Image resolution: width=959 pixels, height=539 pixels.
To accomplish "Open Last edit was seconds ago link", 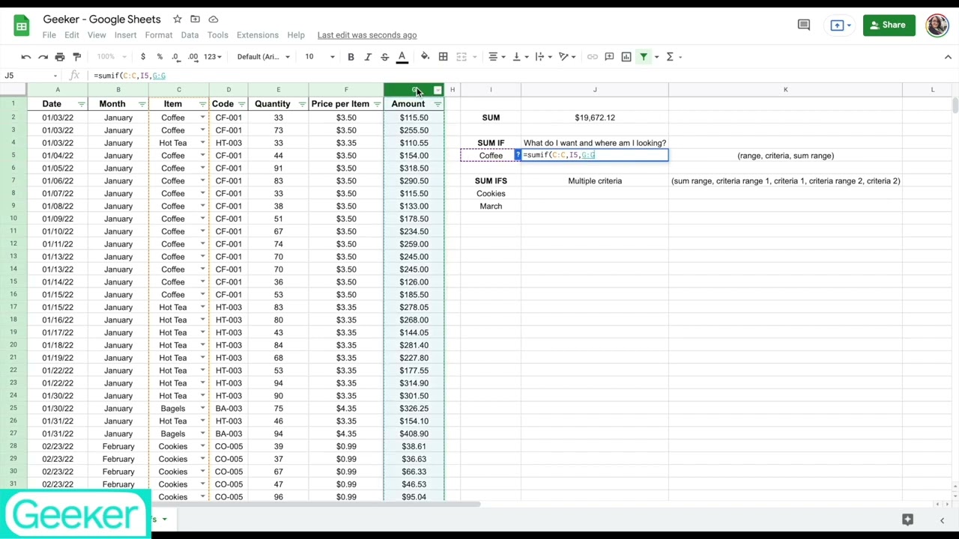I will 367,35.
